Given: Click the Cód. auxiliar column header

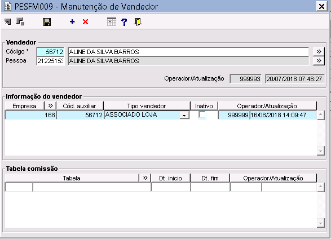Looking at the screenshot, I should point(80,106).
